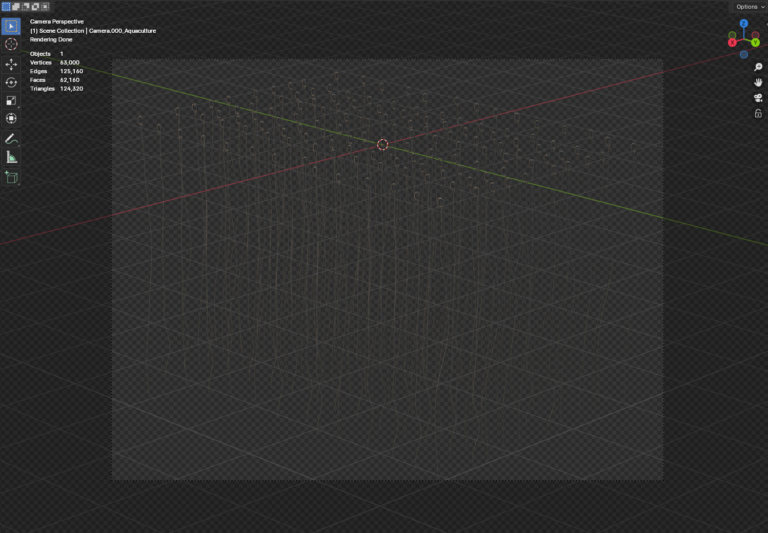
Task: Click the pan hand viewport button
Action: coord(758,82)
